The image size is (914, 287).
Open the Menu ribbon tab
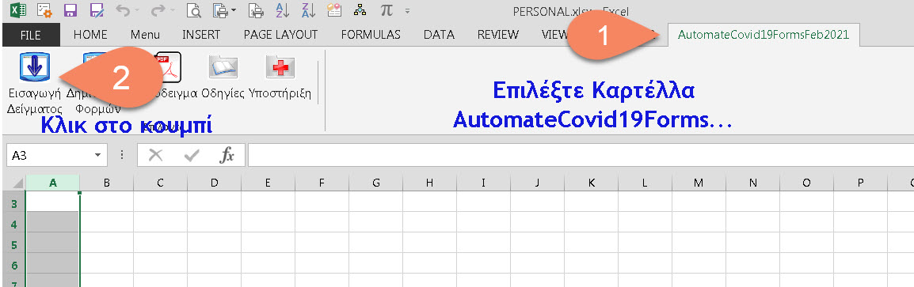coord(145,35)
